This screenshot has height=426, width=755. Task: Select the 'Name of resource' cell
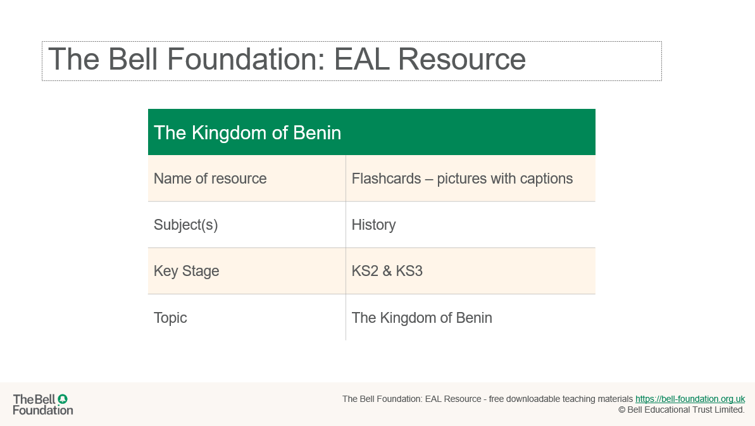coord(247,179)
